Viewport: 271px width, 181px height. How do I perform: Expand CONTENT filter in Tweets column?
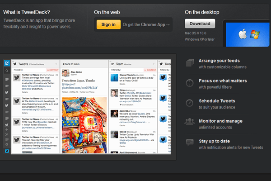[x=52, y=70]
